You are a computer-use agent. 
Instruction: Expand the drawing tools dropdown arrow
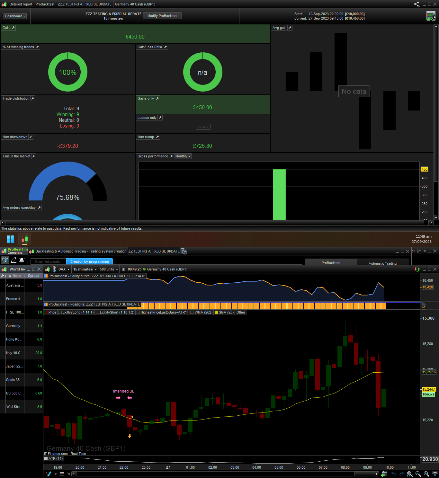56,474
